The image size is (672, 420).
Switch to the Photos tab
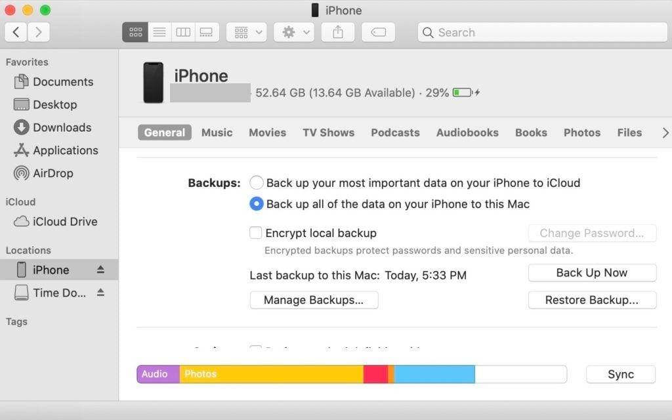point(582,133)
